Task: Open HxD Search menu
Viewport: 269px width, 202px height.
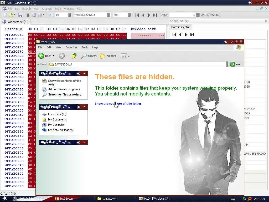Action: 27,9
